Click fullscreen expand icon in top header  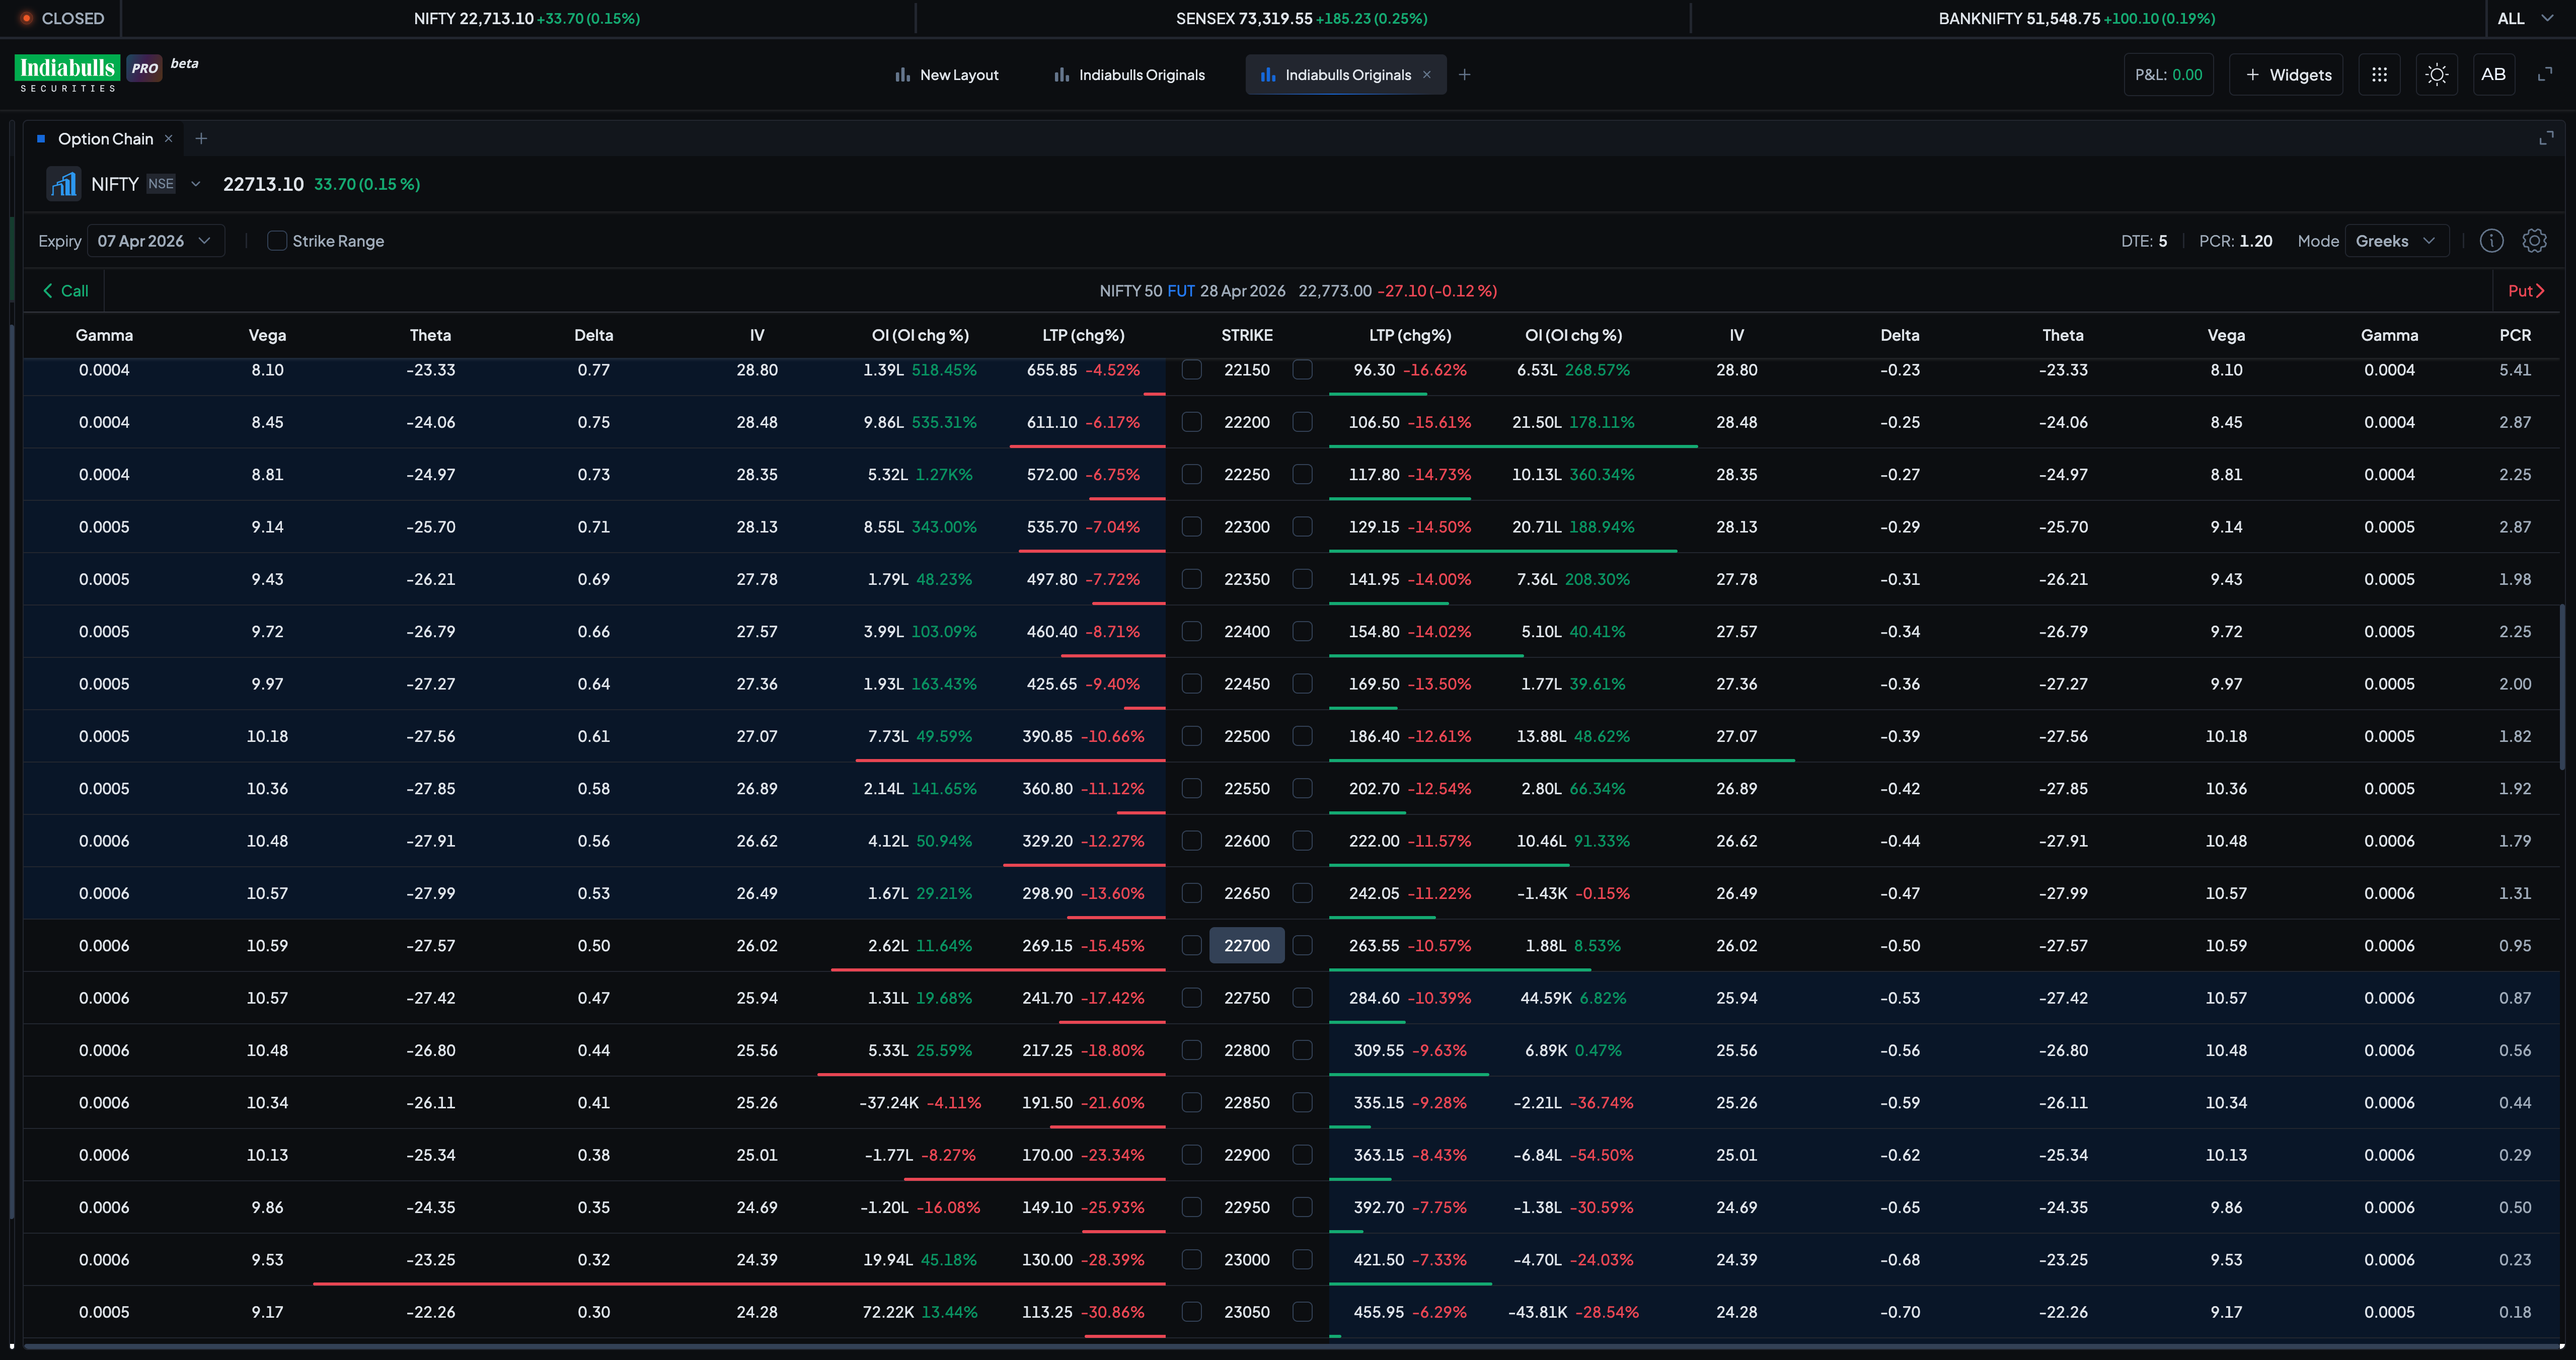click(x=2545, y=74)
